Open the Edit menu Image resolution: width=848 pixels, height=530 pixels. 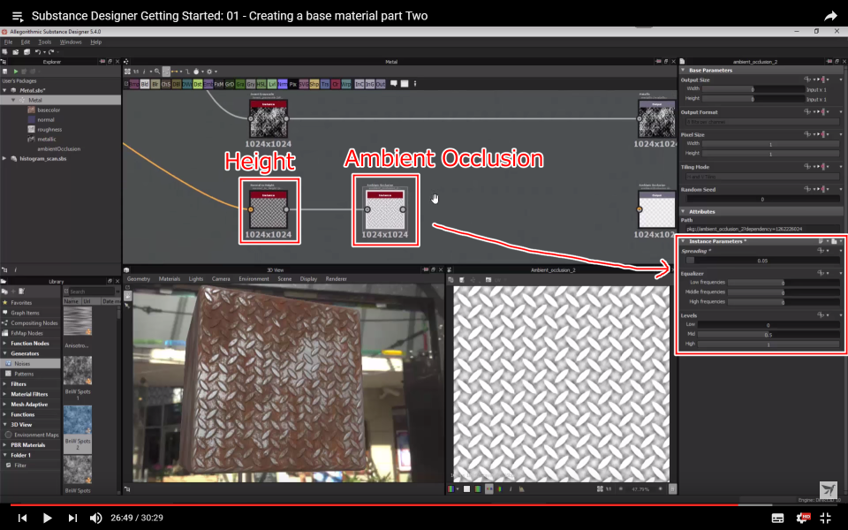click(x=26, y=42)
